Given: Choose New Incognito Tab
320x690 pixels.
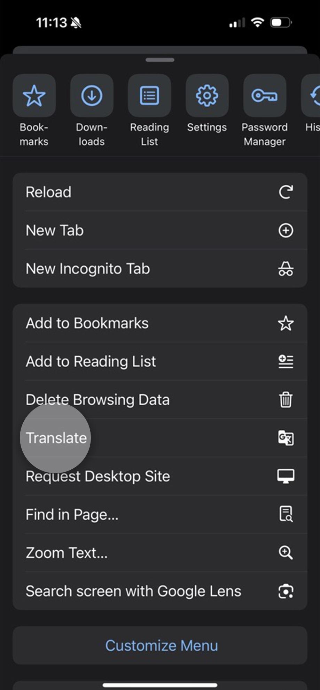Looking at the screenshot, I should point(87,269).
